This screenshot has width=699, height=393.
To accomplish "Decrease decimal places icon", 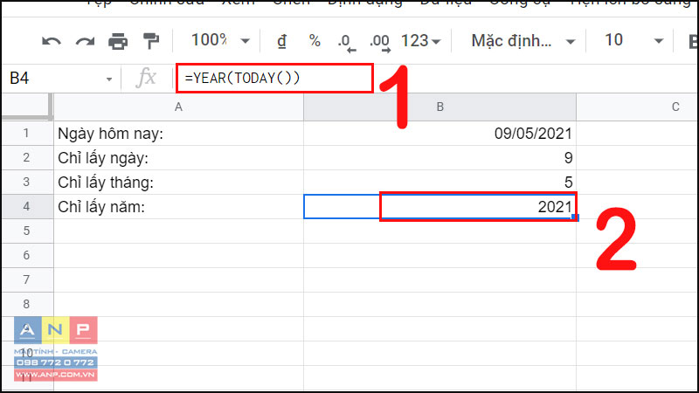I will [x=345, y=41].
